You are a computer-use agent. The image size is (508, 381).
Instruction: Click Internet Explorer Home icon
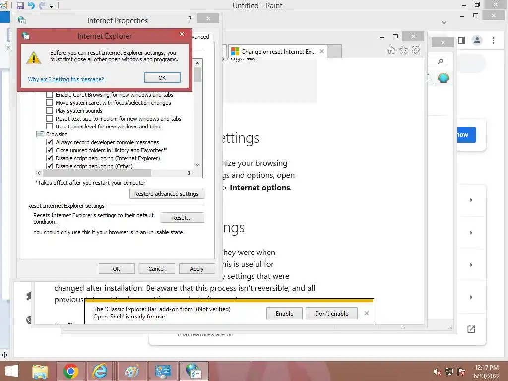click(x=391, y=50)
